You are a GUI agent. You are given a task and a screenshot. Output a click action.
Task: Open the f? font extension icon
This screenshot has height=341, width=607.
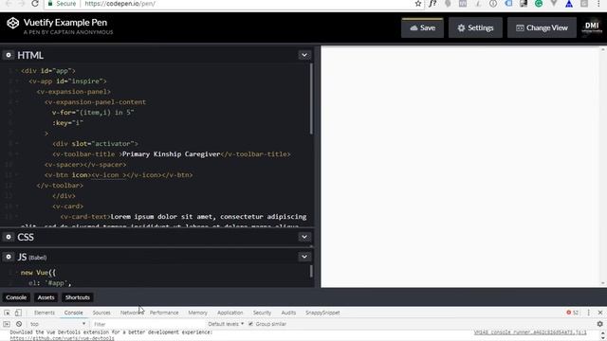tap(432, 4)
